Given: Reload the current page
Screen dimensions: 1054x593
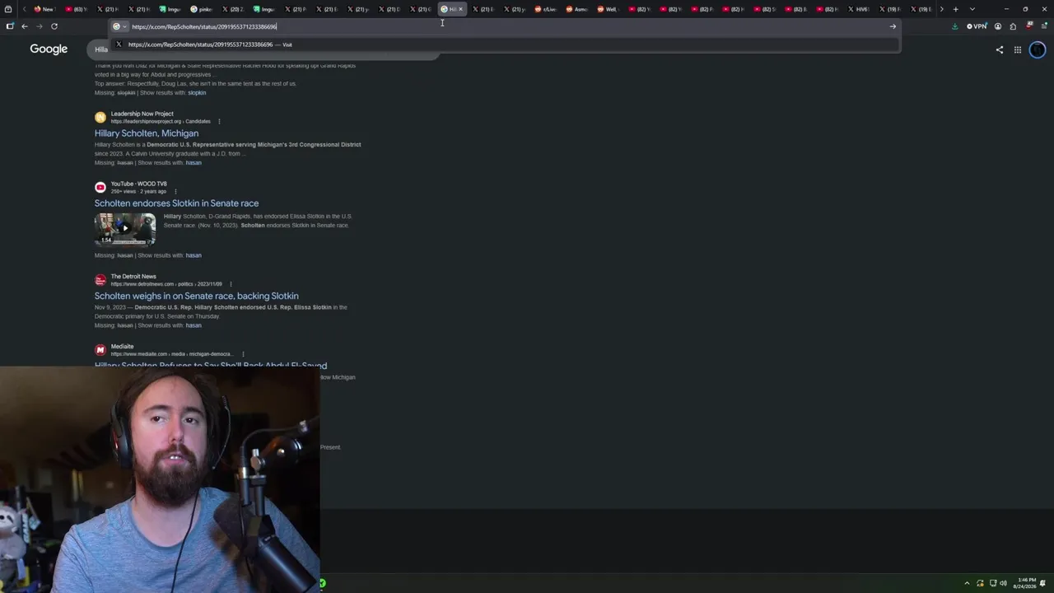Looking at the screenshot, I should 54,26.
